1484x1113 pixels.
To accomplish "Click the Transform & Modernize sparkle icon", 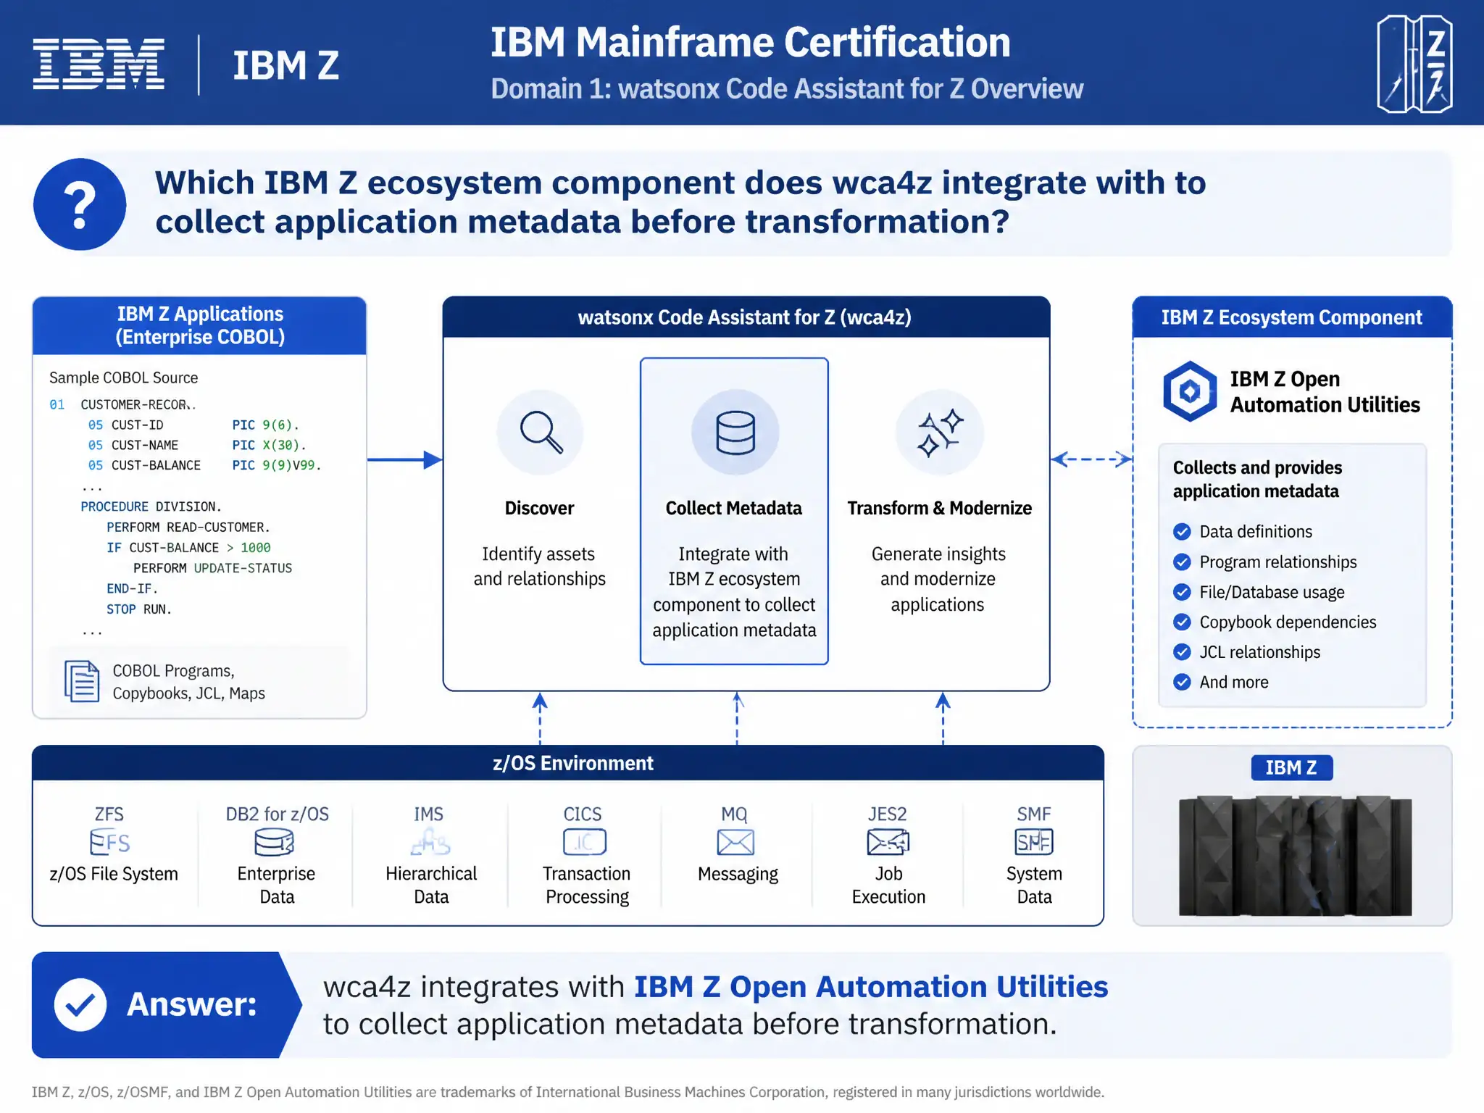I will (940, 433).
